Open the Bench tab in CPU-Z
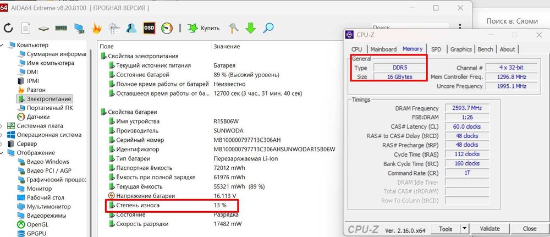Screen dimensions: 550x237 pyautogui.click(x=486, y=49)
